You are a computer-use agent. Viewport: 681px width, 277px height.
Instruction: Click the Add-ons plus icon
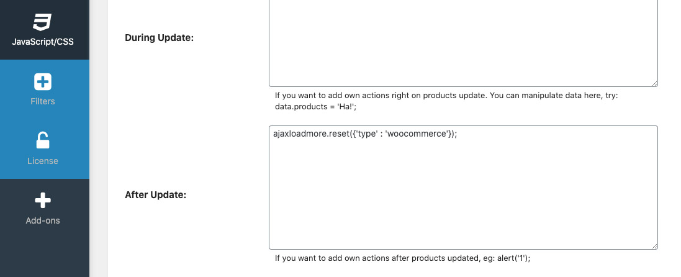click(43, 201)
